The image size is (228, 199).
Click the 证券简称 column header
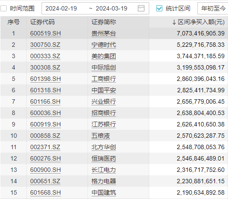(x=104, y=22)
